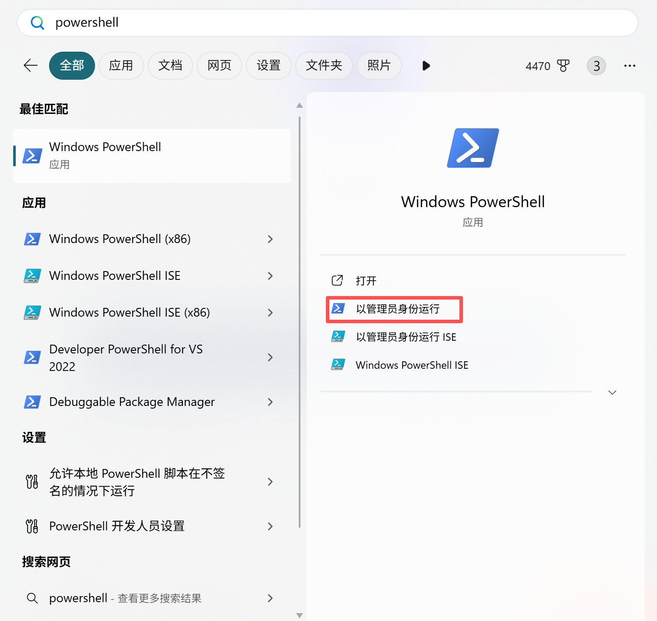Click the search magnifier icon in search box
Screen dimensions: 657x621
pos(37,23)
